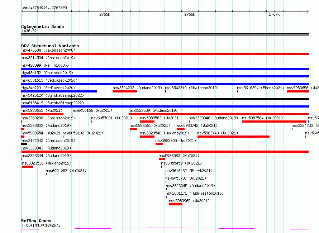Click the nsv6057091 (Wu2021) label
319x233 pixels.
111,118
